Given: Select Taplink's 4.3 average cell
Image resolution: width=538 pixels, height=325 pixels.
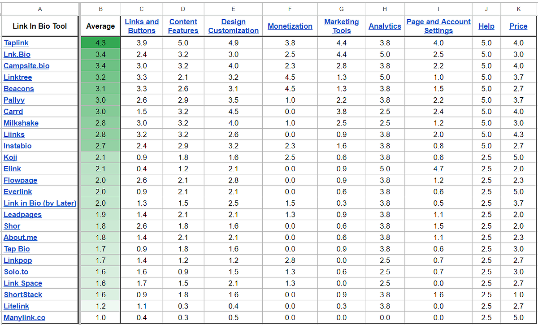Looking at the screenshot, I should pyautogui.click(x=100, y=43).
